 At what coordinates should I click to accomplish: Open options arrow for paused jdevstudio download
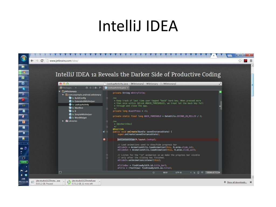coord(64,182)
